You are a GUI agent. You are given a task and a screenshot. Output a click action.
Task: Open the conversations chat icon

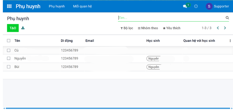[185, 6]
